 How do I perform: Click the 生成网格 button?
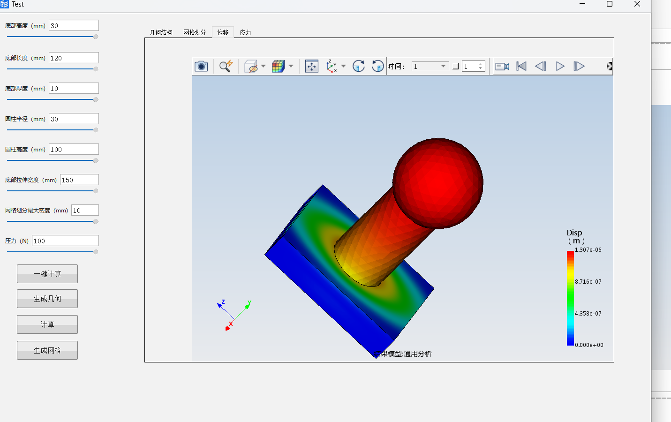tap(47, 350)
